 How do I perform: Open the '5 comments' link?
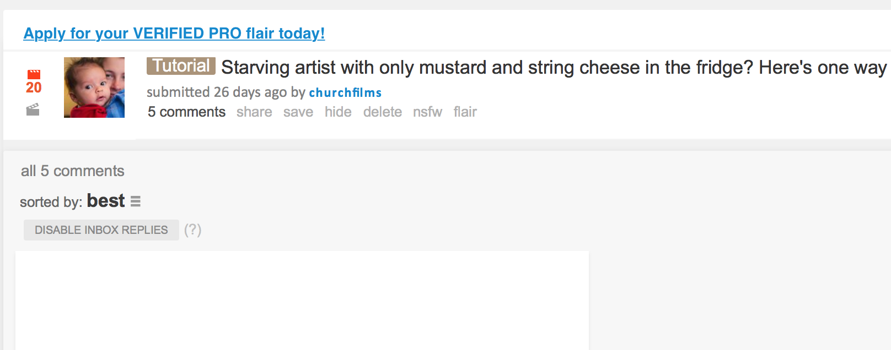(x=186, y=112)
